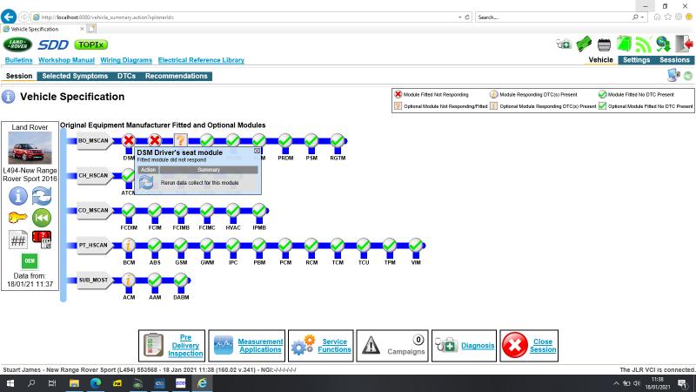The image size is (696, 392).
Task: Open Pre Delivery Inspection
Action: pos(171,346)
